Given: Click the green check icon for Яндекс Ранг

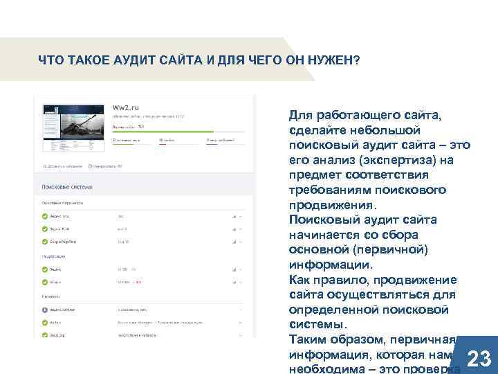Looking at the screenshot, I should click(x=45, y=229).
